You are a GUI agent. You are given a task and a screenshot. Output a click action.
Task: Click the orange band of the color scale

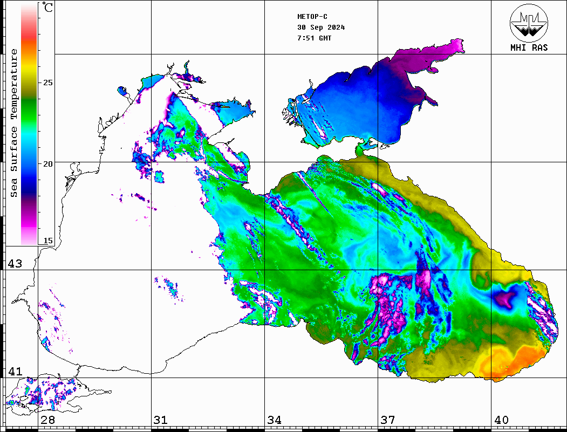(29, 47)
